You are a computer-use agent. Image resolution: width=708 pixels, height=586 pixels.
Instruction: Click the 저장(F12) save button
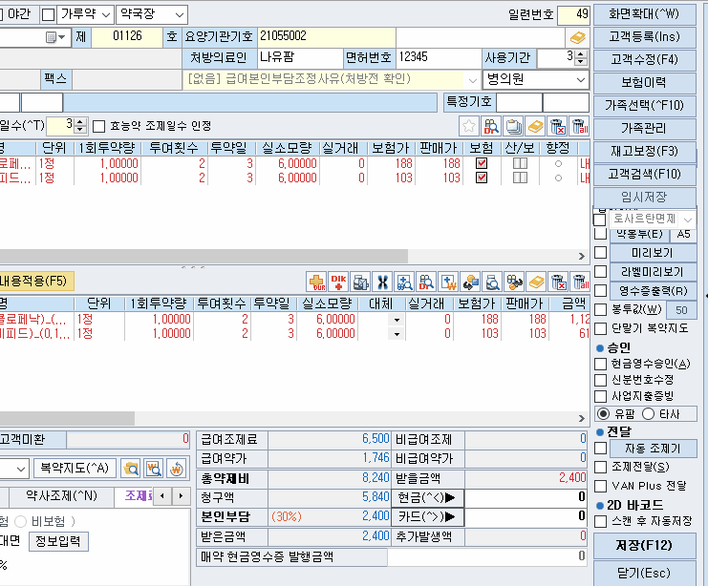coord(644,546)
